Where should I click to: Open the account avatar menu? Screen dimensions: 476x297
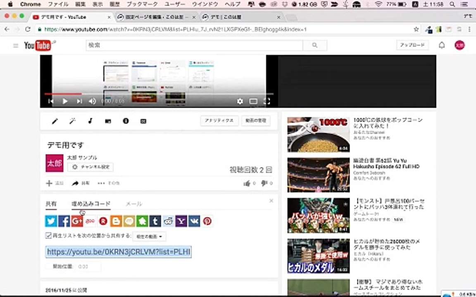[x=459, y=45]
